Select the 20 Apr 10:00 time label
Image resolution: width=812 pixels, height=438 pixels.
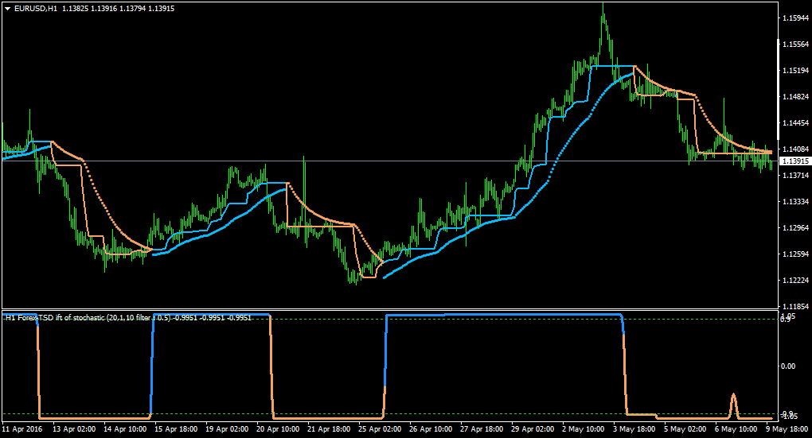(278, 428)
